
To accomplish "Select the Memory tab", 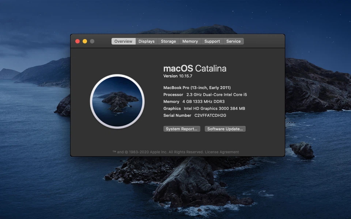I will [190, 41].
